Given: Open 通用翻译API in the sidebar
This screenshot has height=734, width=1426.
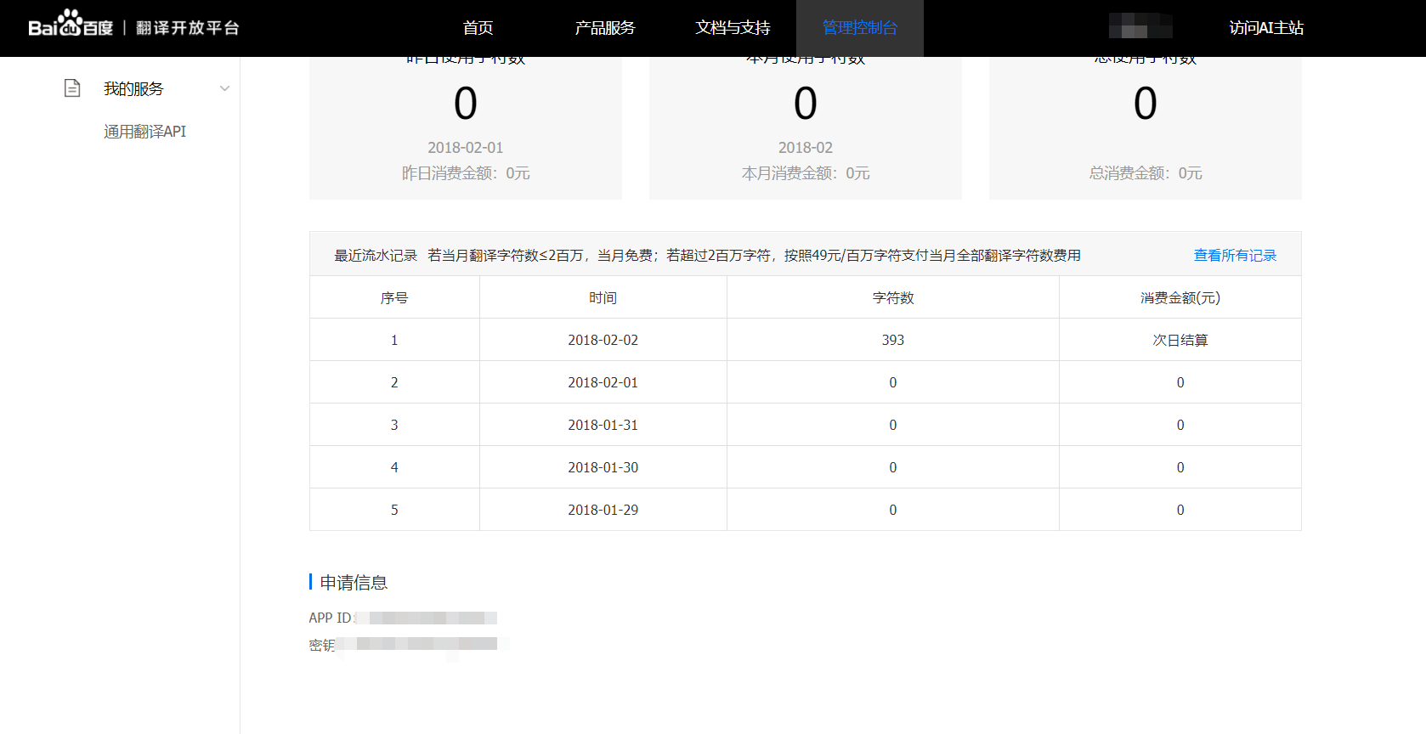Looking at the screenshot, I should (144, 132).
